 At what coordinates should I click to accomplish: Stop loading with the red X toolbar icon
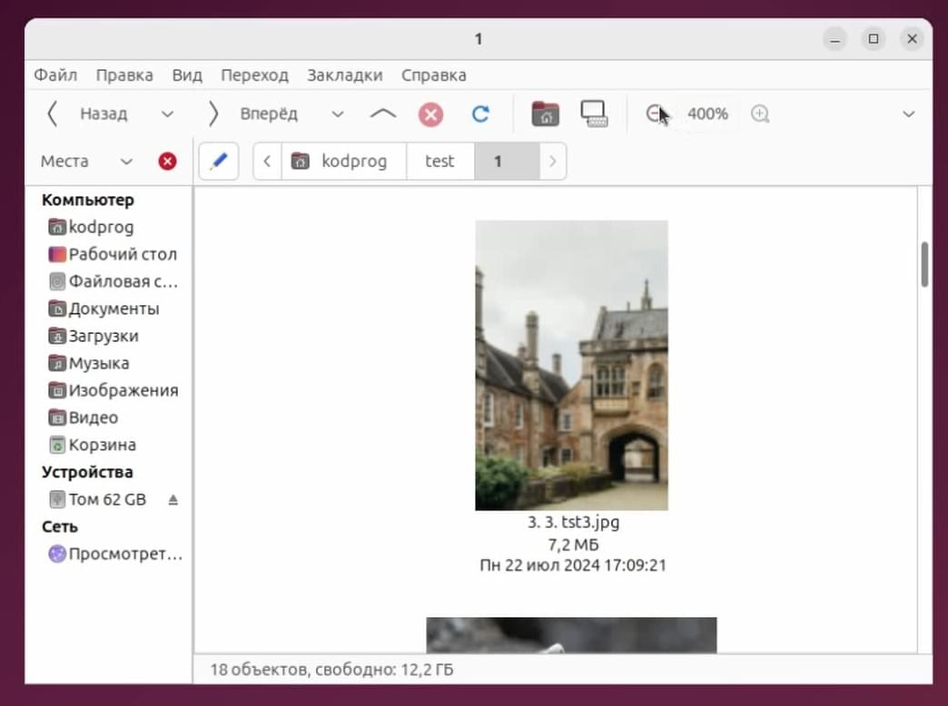(x=430, y=114)
